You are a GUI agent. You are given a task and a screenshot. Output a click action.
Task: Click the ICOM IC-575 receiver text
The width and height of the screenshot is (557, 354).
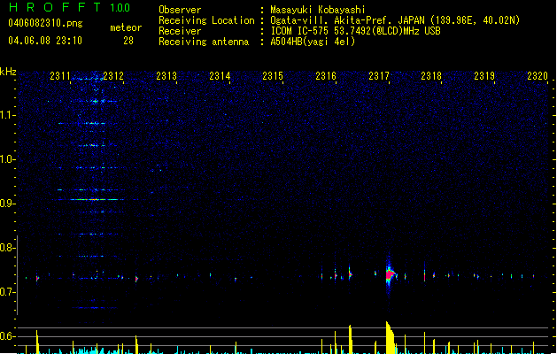tap(355, 31)
